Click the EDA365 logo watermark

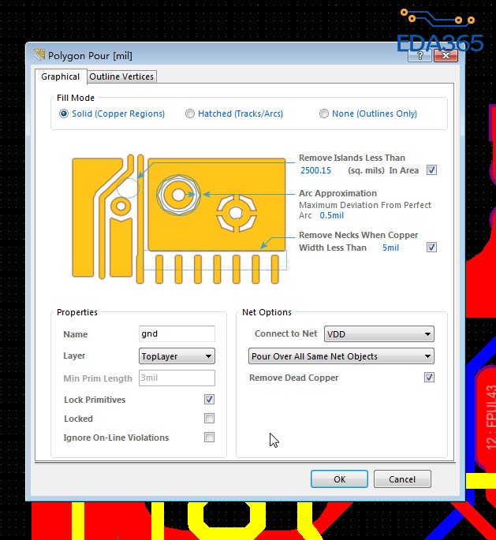click(x=439, y=33)
